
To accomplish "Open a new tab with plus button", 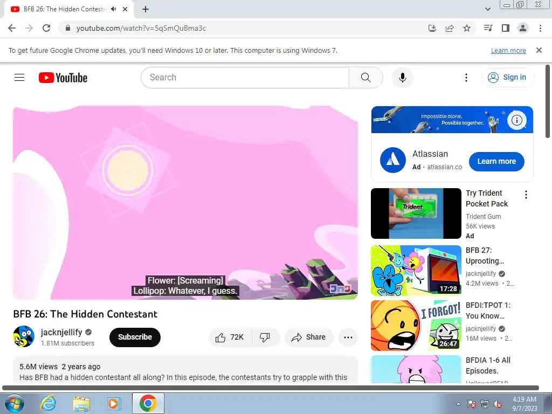I will point(146,9).
